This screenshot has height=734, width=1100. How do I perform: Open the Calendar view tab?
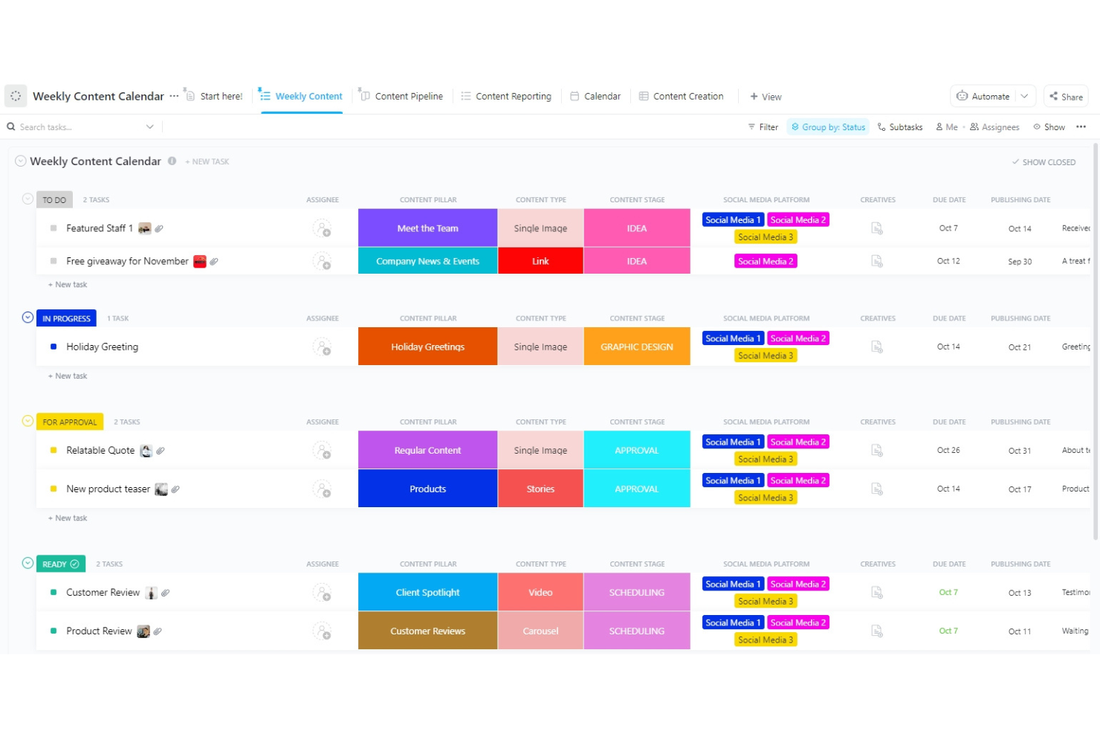click(x=595, y=97)
